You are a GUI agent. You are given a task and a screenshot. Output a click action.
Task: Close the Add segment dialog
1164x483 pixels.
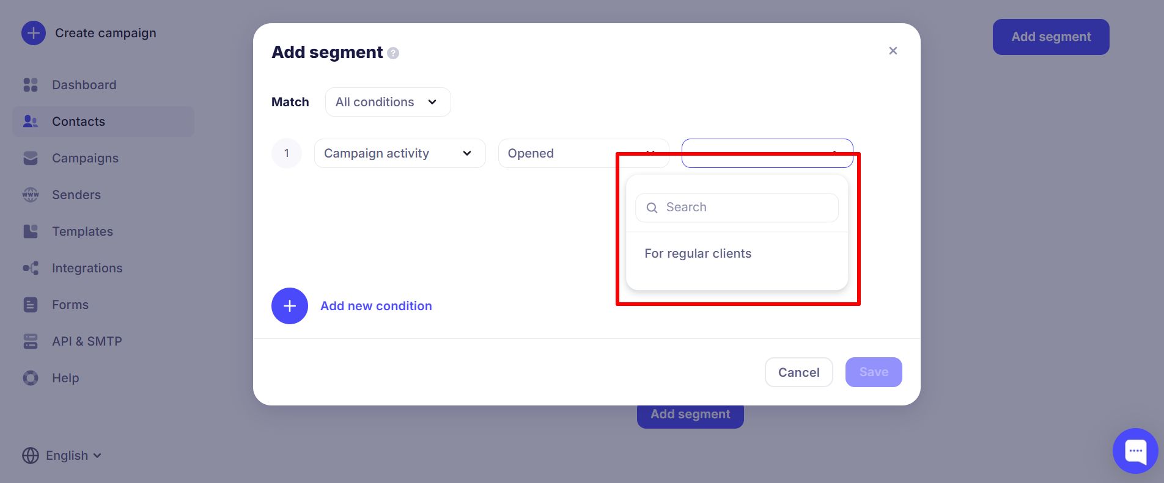(893, 51)
